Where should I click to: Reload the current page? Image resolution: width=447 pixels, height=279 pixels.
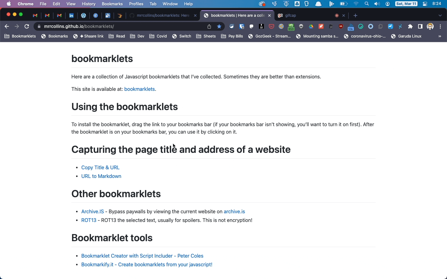click(x=27, y=27)
